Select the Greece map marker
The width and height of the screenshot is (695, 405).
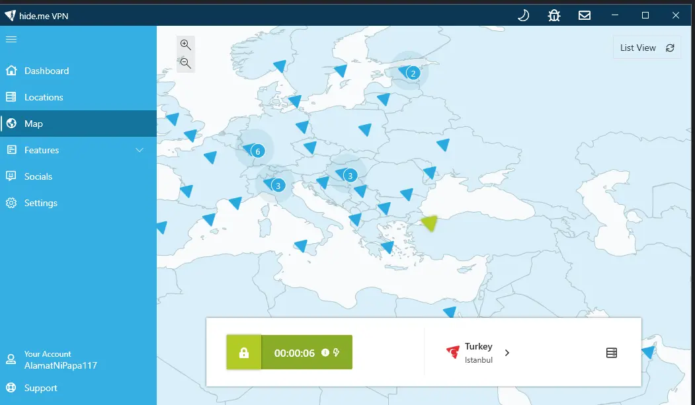[388, 247]
